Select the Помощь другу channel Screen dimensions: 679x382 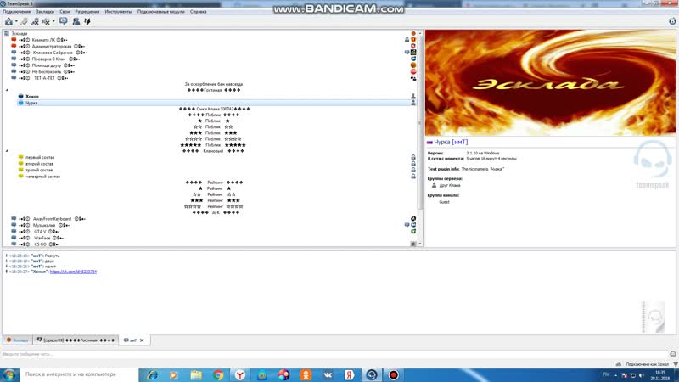[x=47, y=65]
